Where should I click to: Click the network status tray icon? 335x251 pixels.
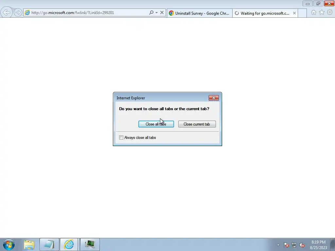point(294,245)
